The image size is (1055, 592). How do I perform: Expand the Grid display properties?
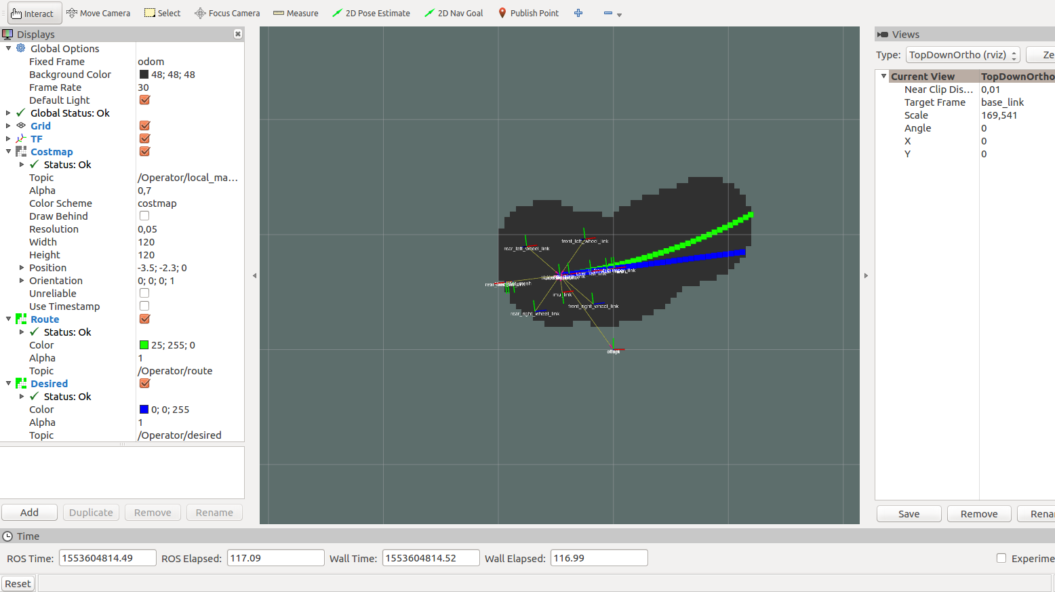8,125
